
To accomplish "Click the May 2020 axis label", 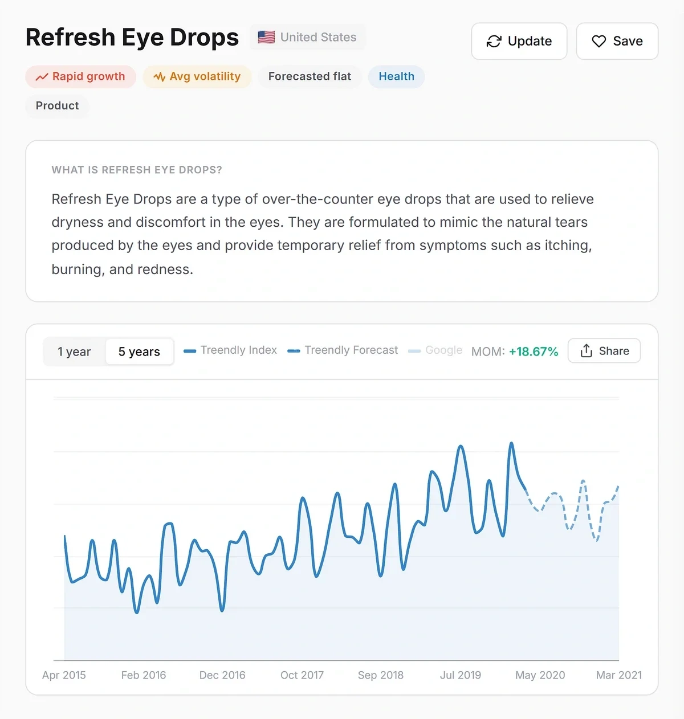I will point(540,675).
